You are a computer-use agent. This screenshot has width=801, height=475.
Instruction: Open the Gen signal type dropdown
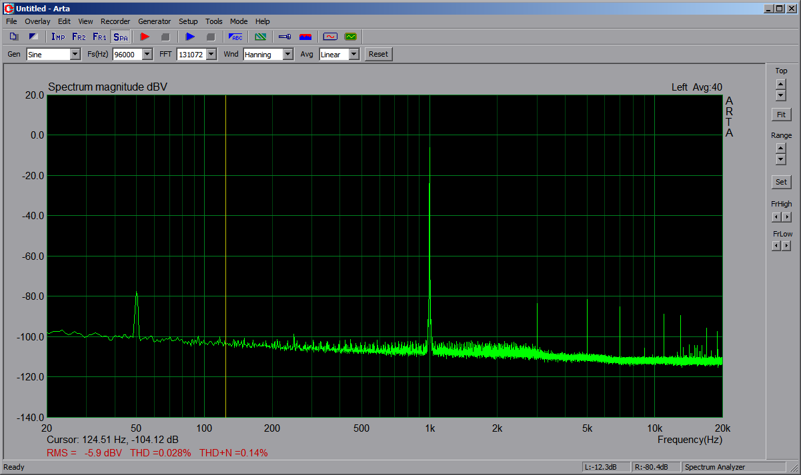point(75,55)
